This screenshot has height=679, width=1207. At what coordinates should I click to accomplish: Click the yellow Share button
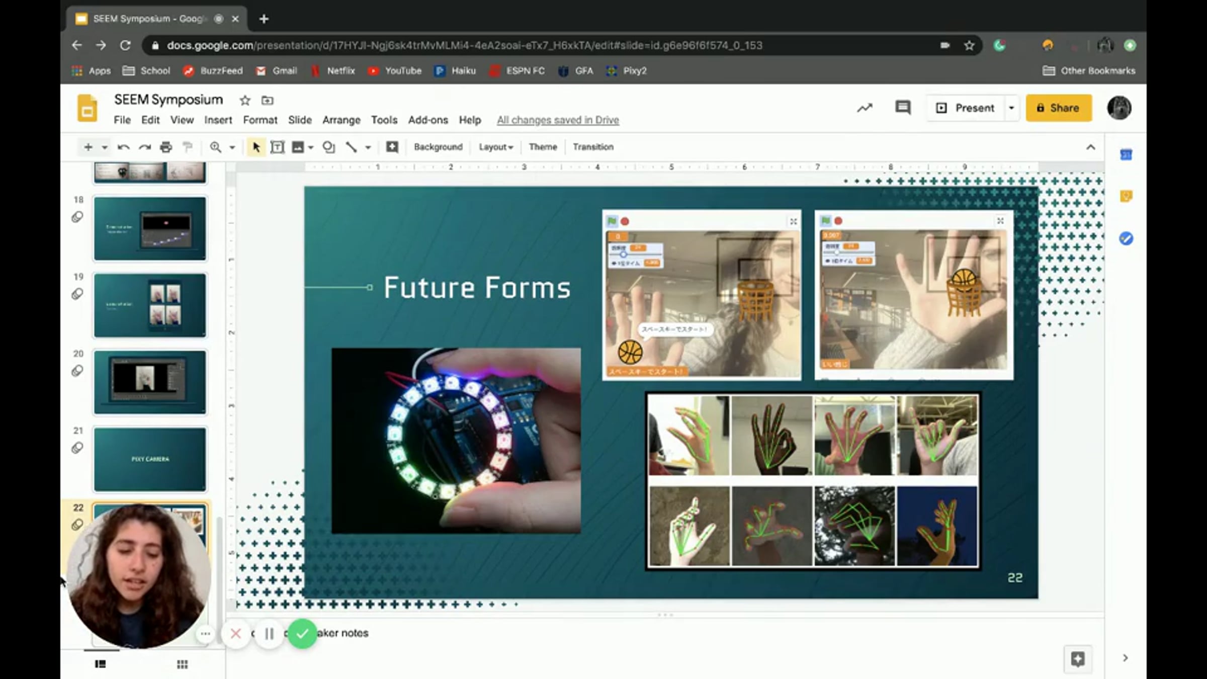point(1059,108)
